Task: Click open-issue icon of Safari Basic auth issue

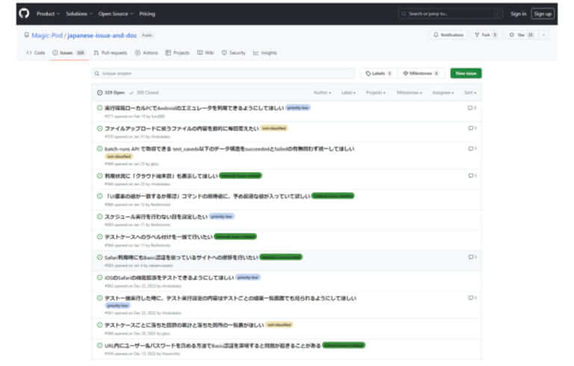Action: pos(99,257)
